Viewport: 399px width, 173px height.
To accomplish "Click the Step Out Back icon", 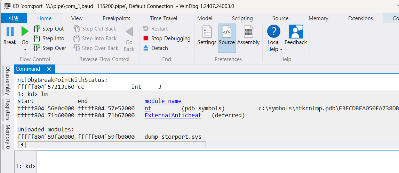I will pos(77,29).
